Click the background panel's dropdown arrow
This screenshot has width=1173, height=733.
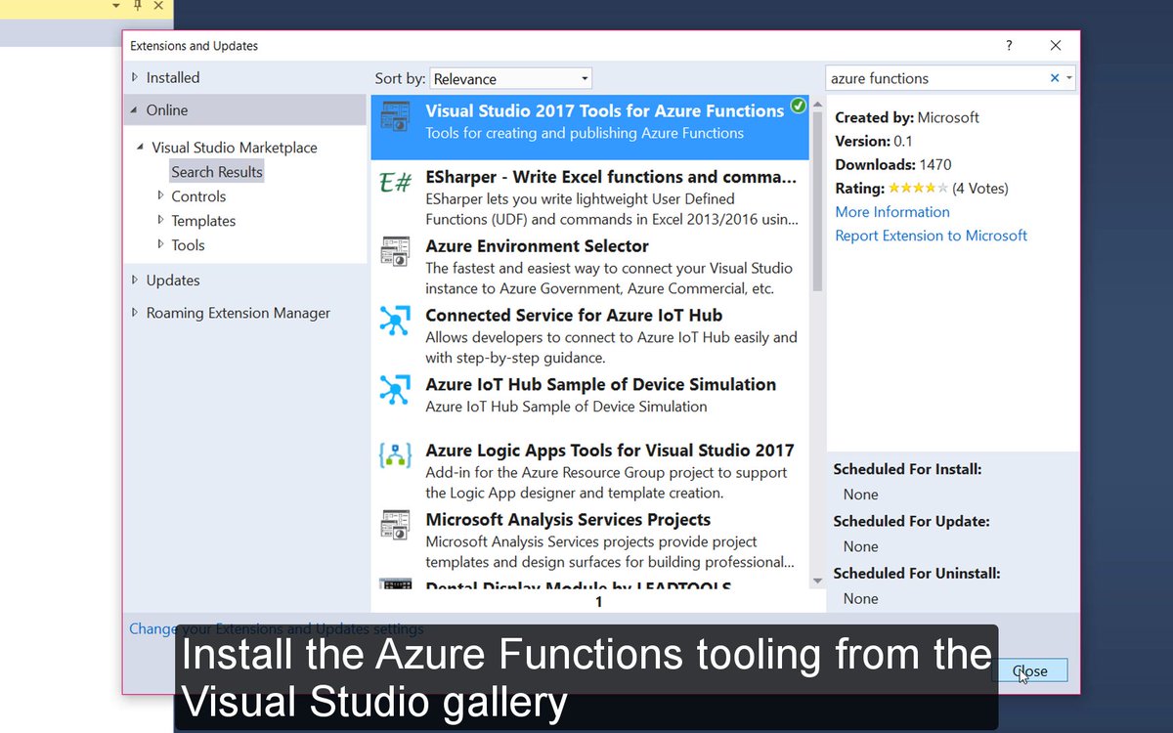point(116,6)
